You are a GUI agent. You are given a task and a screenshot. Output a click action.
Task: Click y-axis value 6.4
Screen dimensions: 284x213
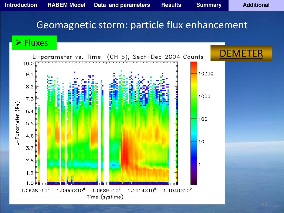(x=30, y=111)
